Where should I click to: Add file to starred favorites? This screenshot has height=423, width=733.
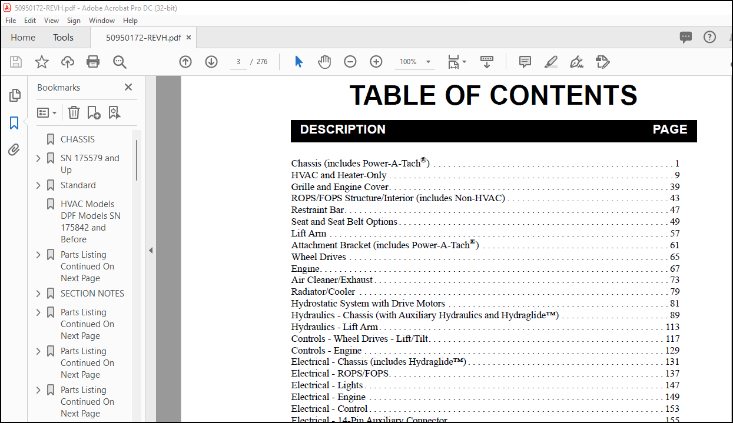coord(42,62)
